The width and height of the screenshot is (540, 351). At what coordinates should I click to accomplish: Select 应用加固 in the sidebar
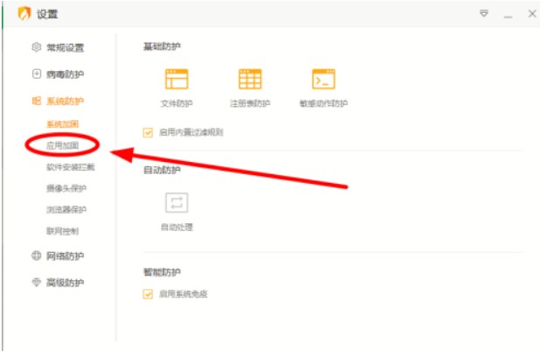[63, 145]
